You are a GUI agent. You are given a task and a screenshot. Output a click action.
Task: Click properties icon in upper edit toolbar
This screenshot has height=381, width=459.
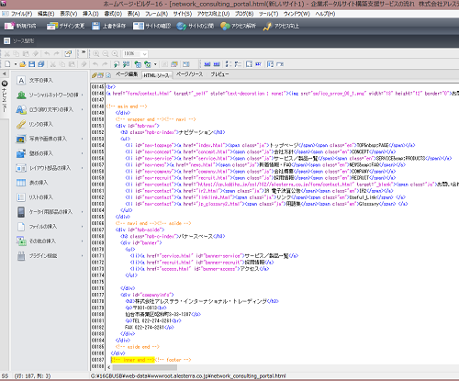coord(68,54)
